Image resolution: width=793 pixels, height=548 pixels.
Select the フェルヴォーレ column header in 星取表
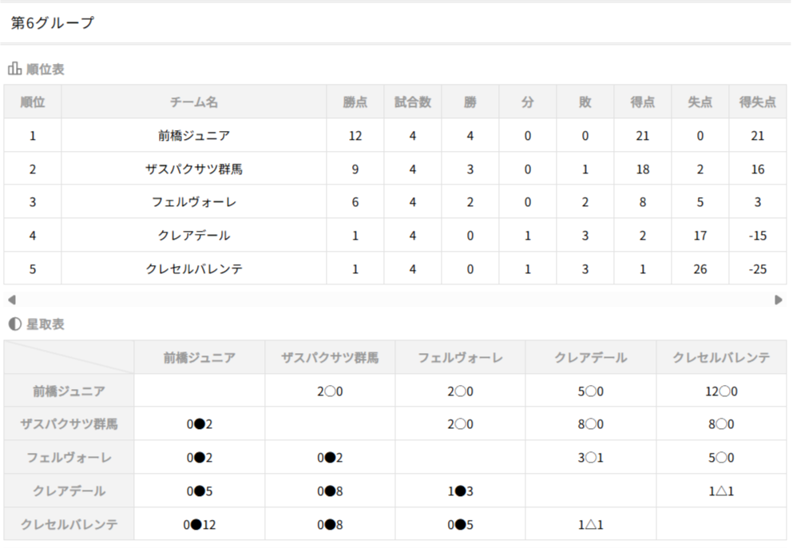(x=461, y=358)
